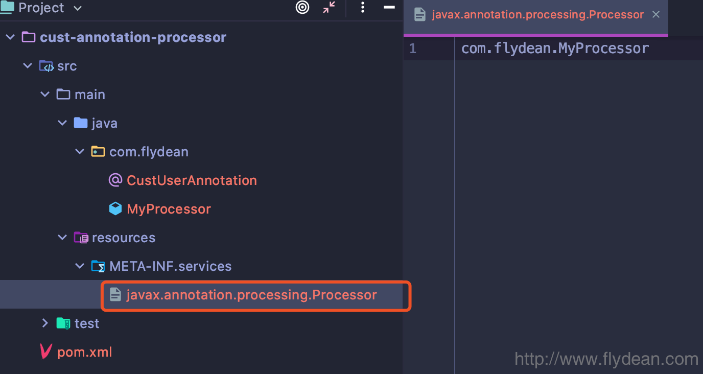The height and width of the screenshot is (374, 703).
Task: Collapse the cust-annotation-processor root node
Action: pyautogui.click(x=10, y=37)
